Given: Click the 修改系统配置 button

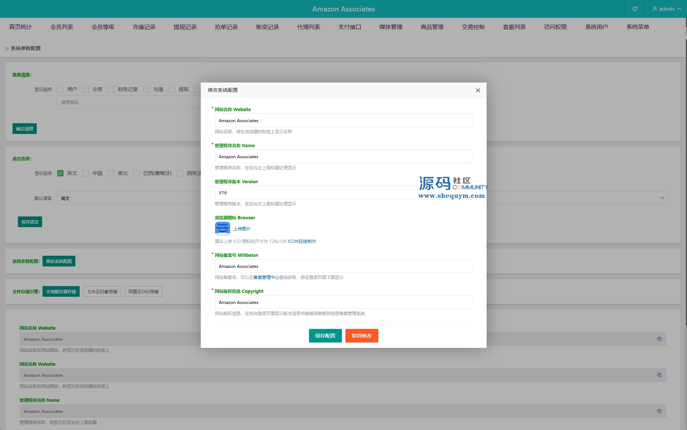Looking at the screenshot, I should tap(59, 261).
